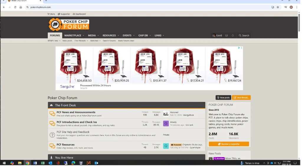Open the CHIP DB navigation tab
Screen dimensions: 302x166
pyautogui.click(x=143, y=35)
